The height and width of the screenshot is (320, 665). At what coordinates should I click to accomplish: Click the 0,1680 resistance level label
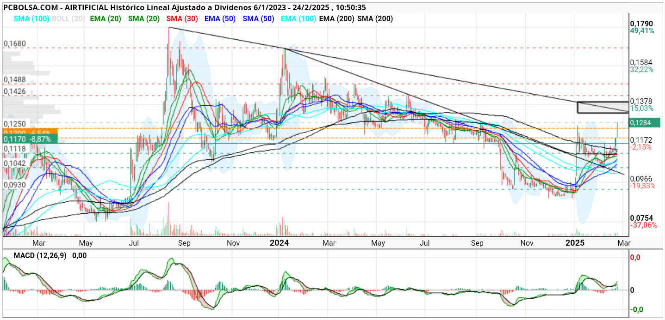14,43
